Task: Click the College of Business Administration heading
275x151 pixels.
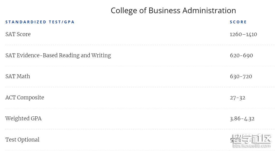Action: point(173,11)
